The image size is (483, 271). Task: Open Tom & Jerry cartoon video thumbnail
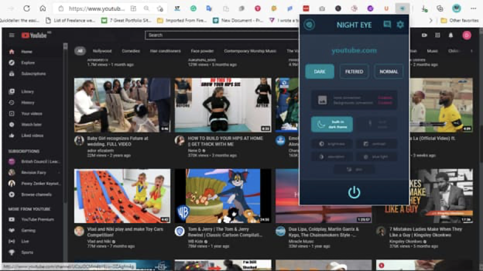tap(223, 196)
